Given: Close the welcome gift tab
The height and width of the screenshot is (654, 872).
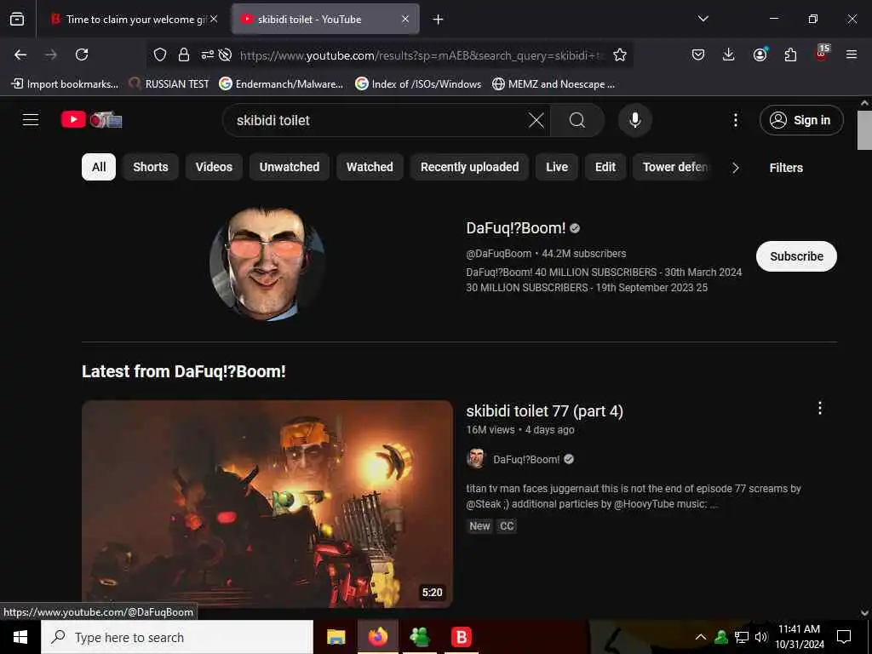Looking at the screenshot, I should (214, 19).
